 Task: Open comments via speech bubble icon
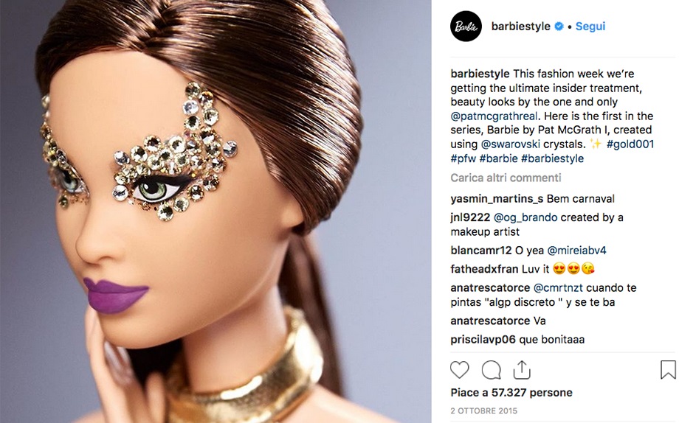[492, 370]
